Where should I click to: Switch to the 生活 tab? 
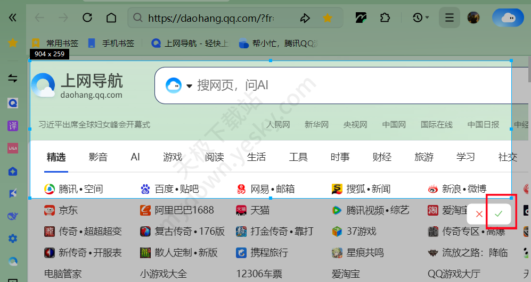coord(256,157)
